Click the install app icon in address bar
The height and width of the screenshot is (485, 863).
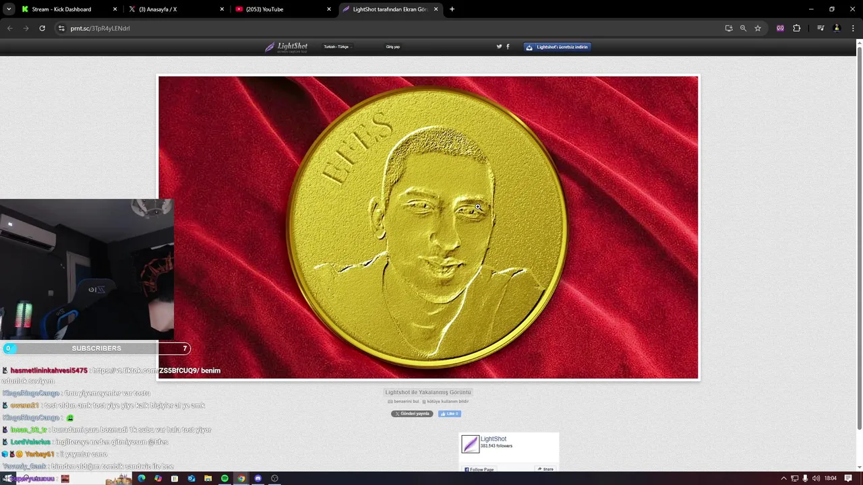click(729, 28)
